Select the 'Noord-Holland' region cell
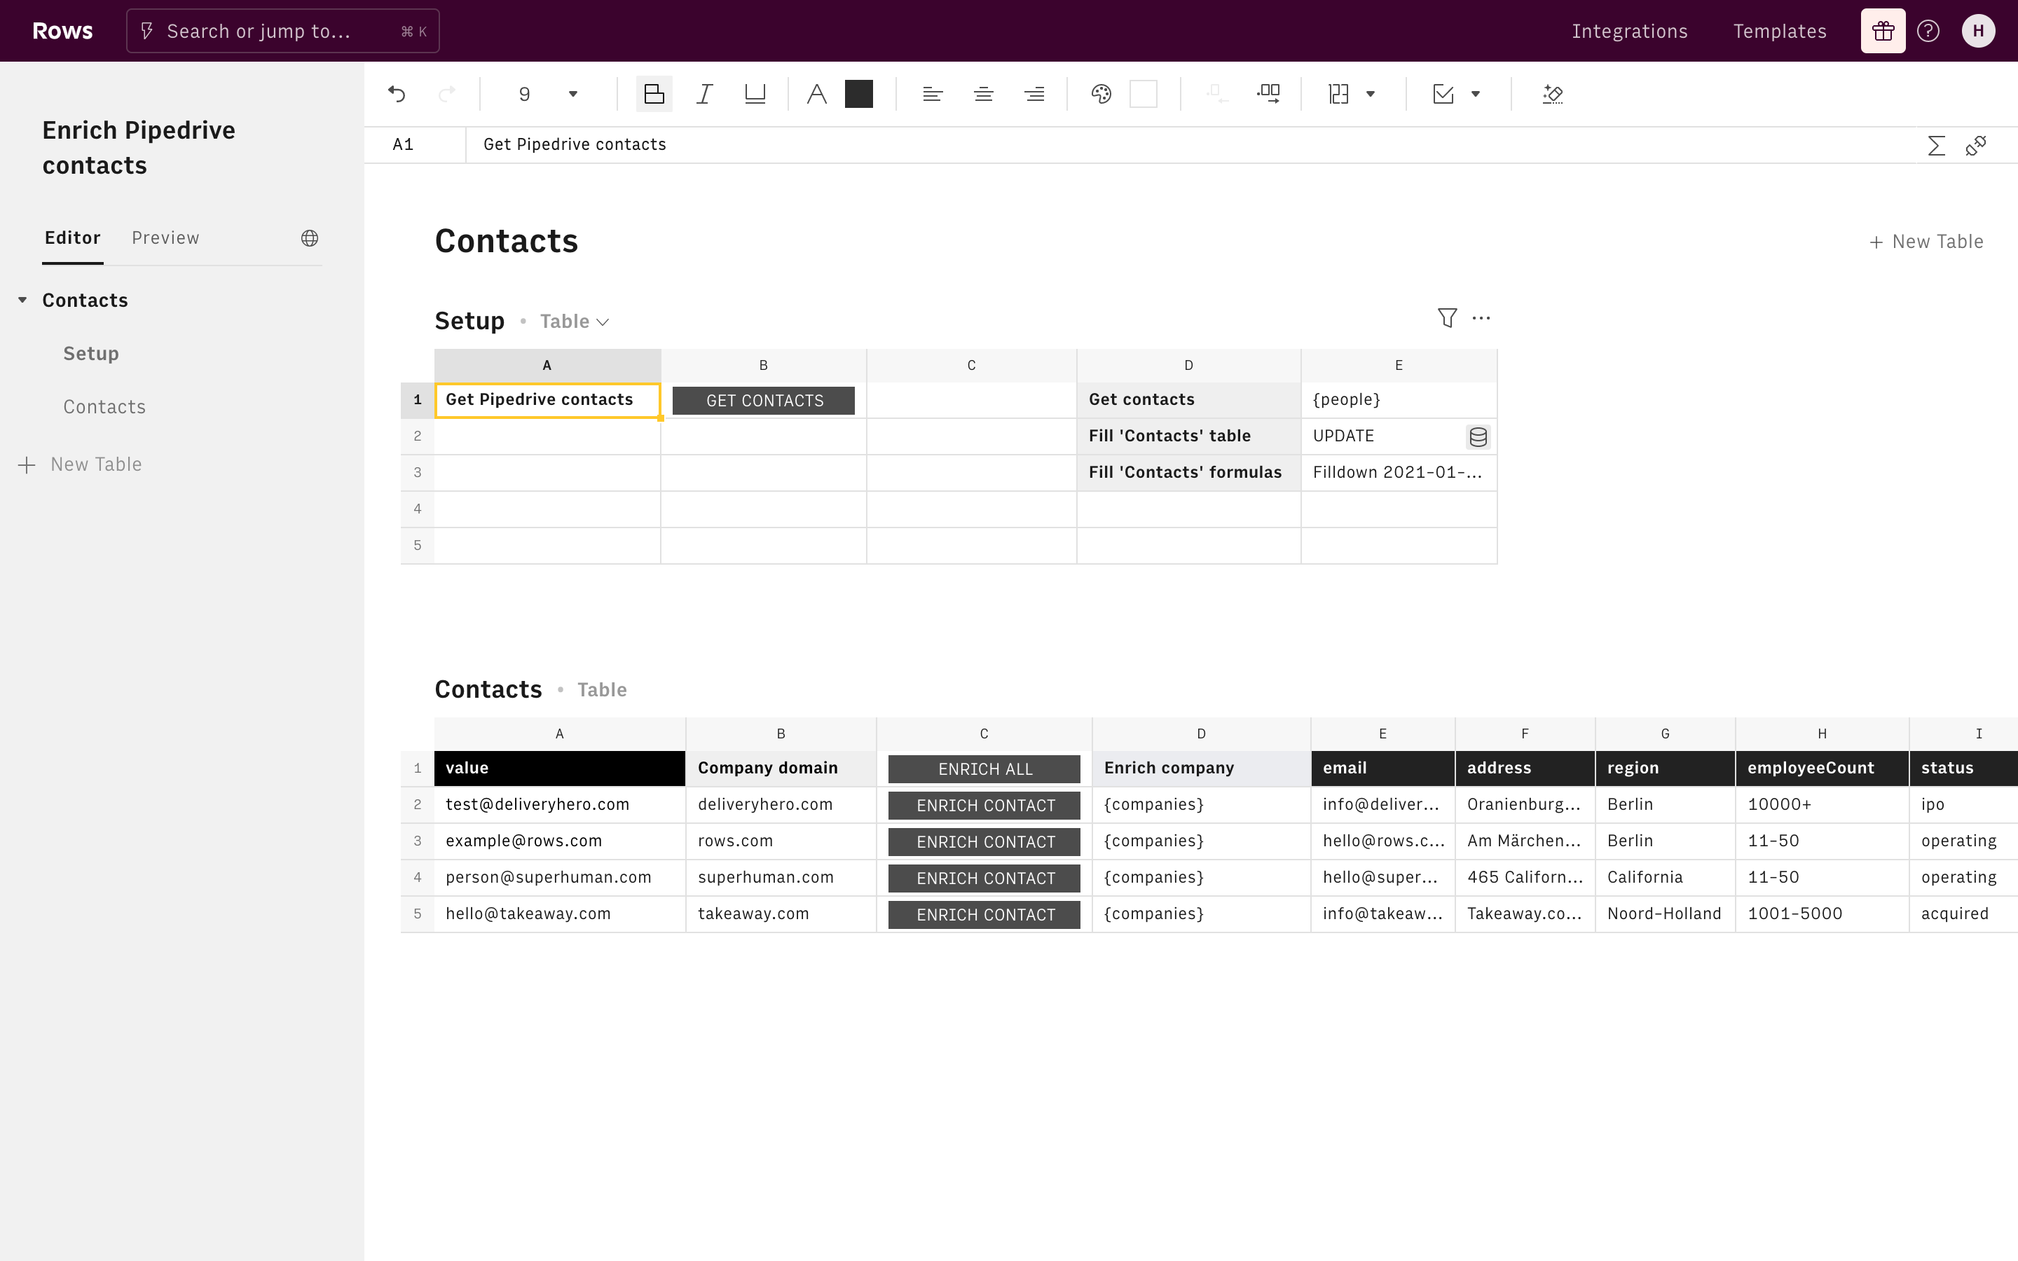This screenshot has width=2018, height=1261. (1664, 914)
